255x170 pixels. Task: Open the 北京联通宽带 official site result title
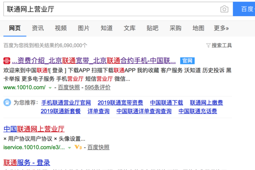click(x=94, y=61)
